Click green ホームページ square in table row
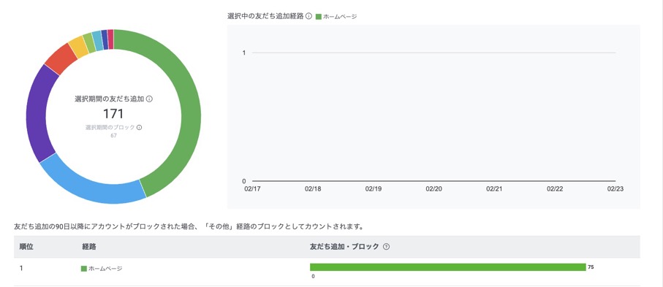The image size is (663, 287). click(x=84, y=269)
